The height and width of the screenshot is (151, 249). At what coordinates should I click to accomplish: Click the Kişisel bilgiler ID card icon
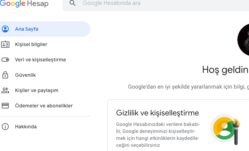5,44
